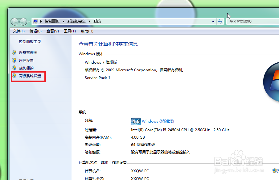Click the shield icon beside 远程设置
The image size is (279, 180).
click(14, 60)
